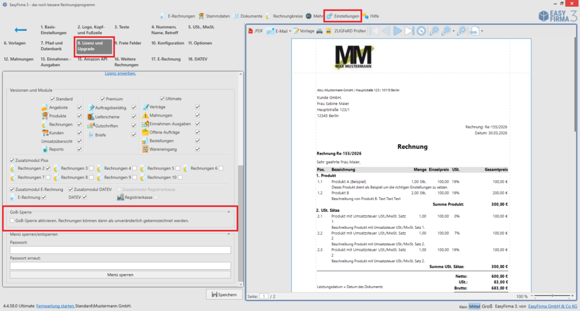Open the zoom magnifier dropdown arrow
Screen dimensions: 580x311
coord(454,31)
